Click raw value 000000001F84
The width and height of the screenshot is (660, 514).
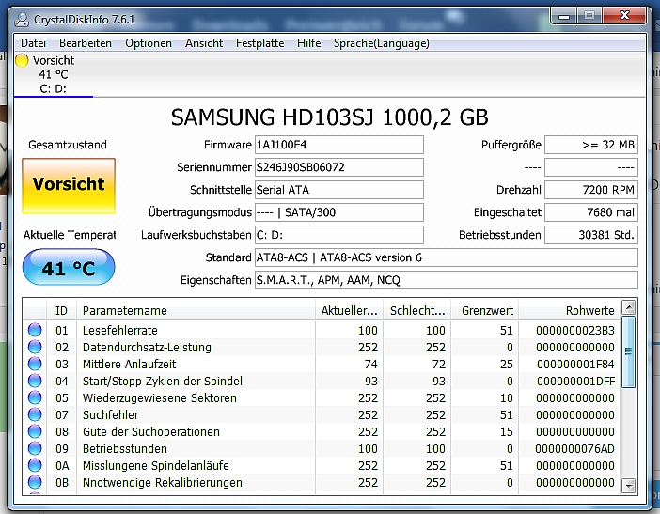pyautogui.click(x=575, y=365)
